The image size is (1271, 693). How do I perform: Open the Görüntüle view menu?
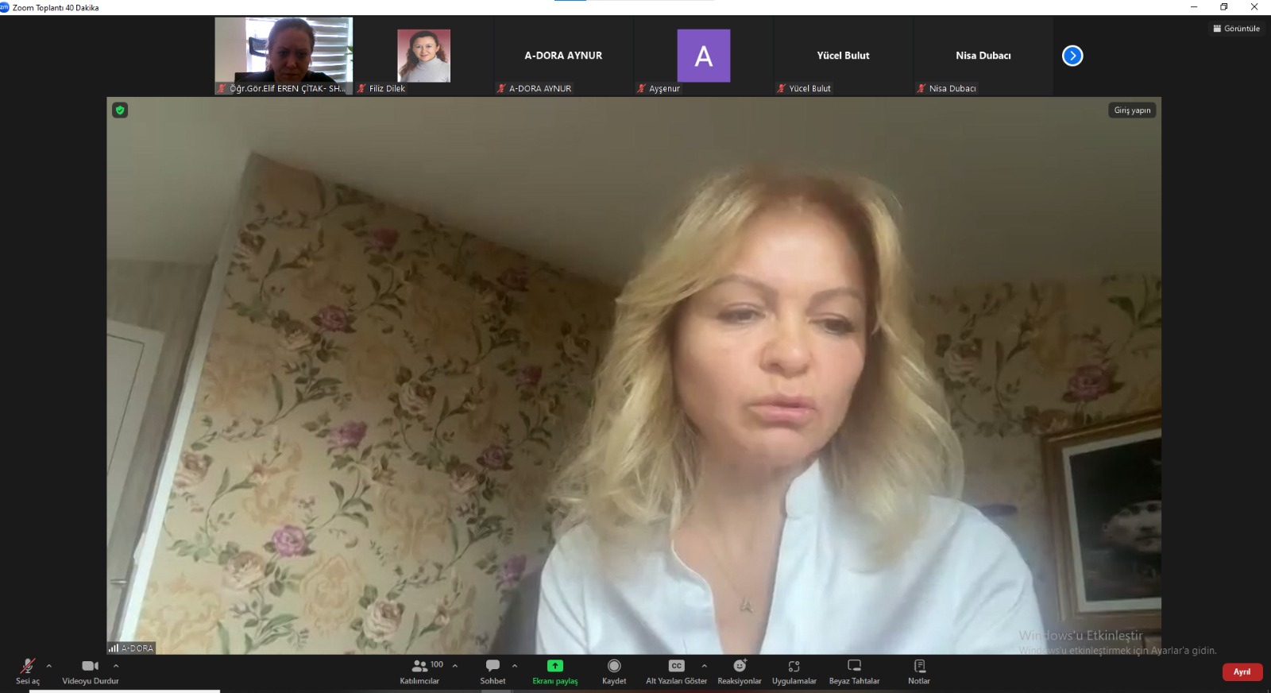click(x=1237, y=29)
